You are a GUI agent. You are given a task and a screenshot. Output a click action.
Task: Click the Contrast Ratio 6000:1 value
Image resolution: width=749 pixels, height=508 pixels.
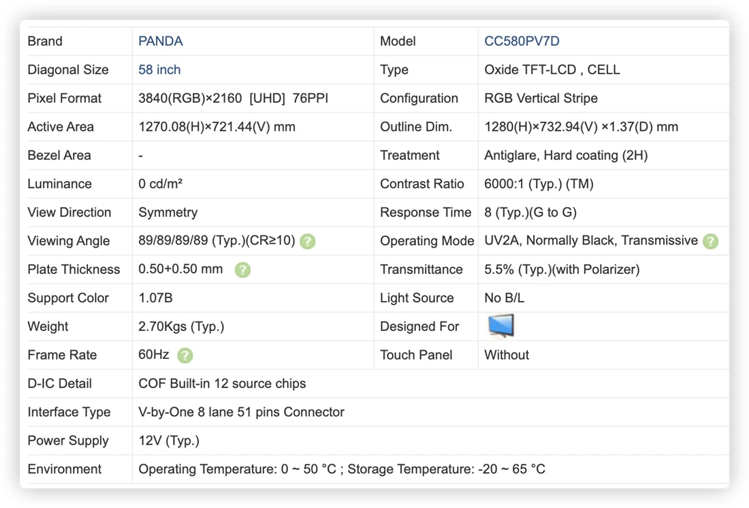pos(539,184)
